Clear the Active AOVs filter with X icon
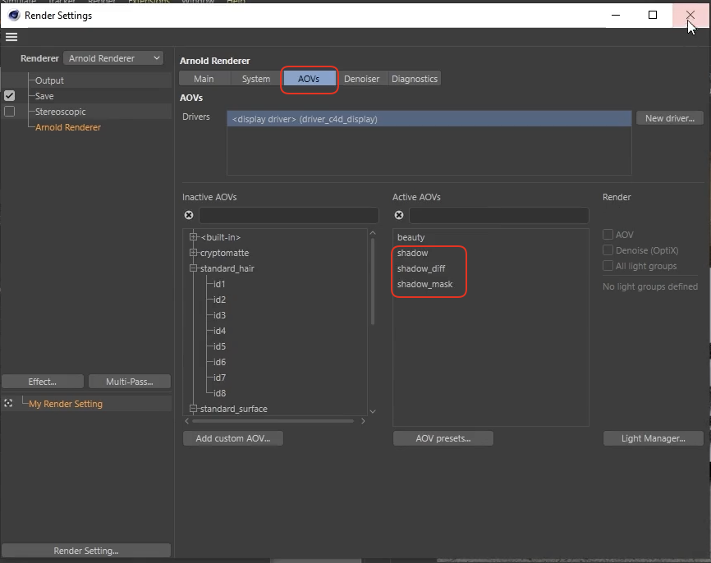Screen dimensions: 711x563 tap(399, 215)
